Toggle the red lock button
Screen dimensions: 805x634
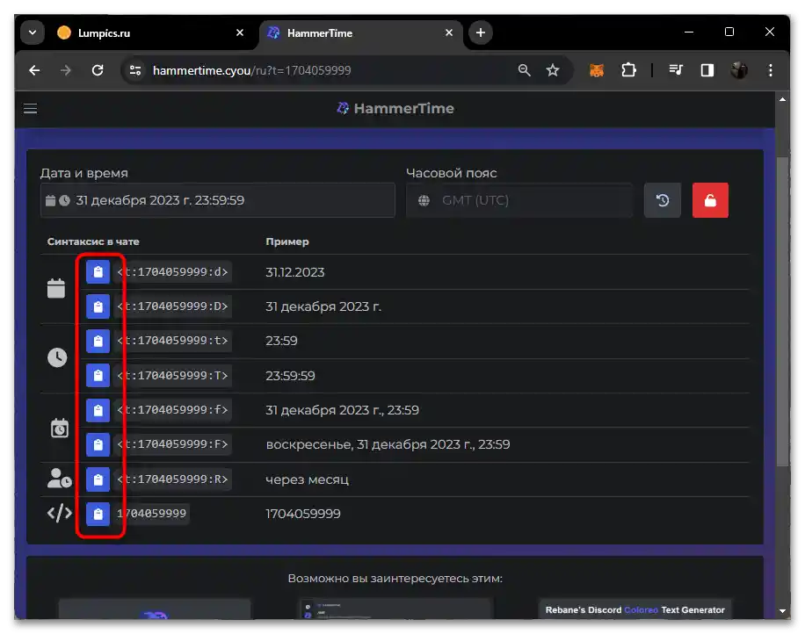click(x=710, y=200)
